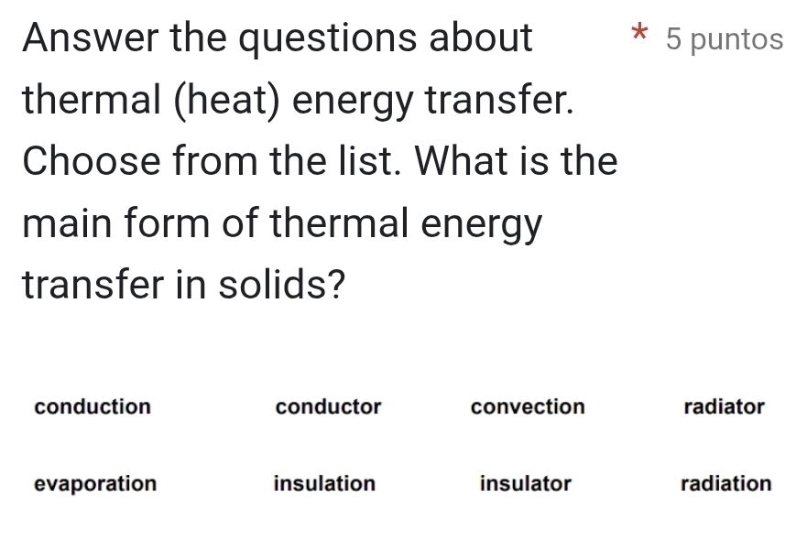Pick the 'convection' answer choice

527,406
